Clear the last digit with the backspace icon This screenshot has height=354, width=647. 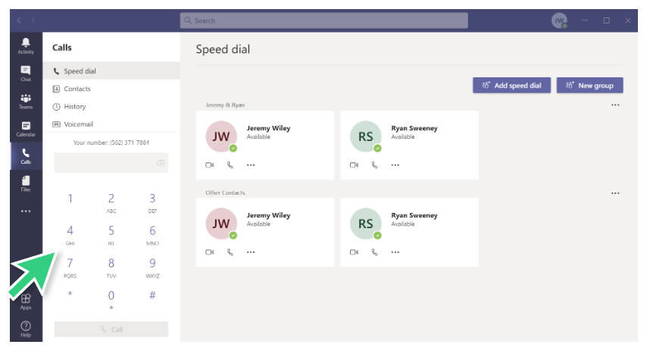[161, 163]
